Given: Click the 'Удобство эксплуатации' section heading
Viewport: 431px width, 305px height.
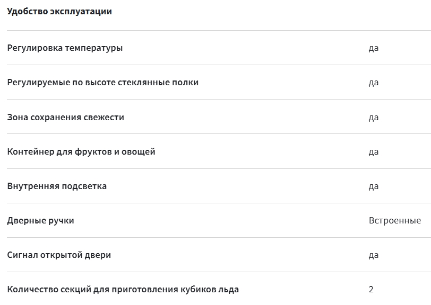Looking at the screenshot, I should pyautogui.click(x=59, y=12).
